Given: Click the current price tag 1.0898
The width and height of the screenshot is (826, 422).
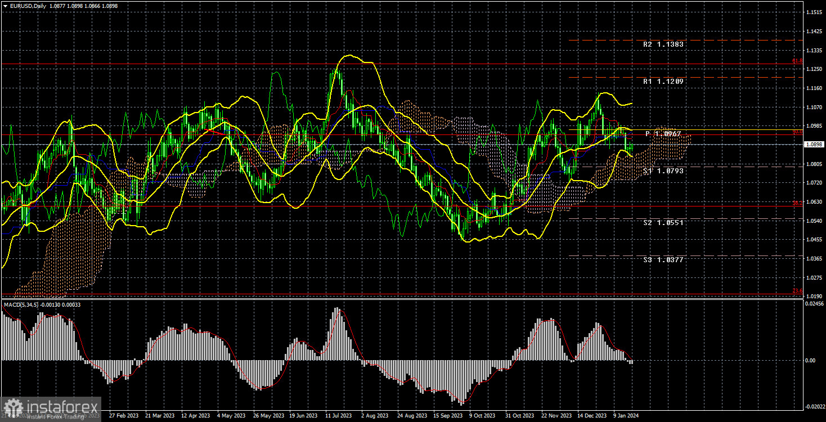Looking at the screenshot, I should click(x=814, y=145).
